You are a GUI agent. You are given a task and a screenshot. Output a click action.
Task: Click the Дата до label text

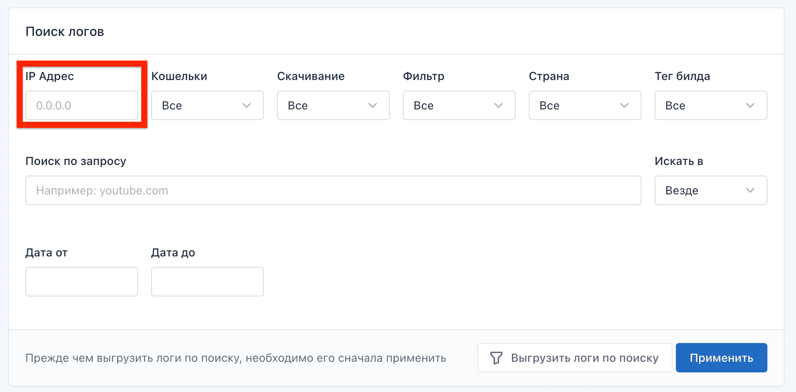click(173, 253)
